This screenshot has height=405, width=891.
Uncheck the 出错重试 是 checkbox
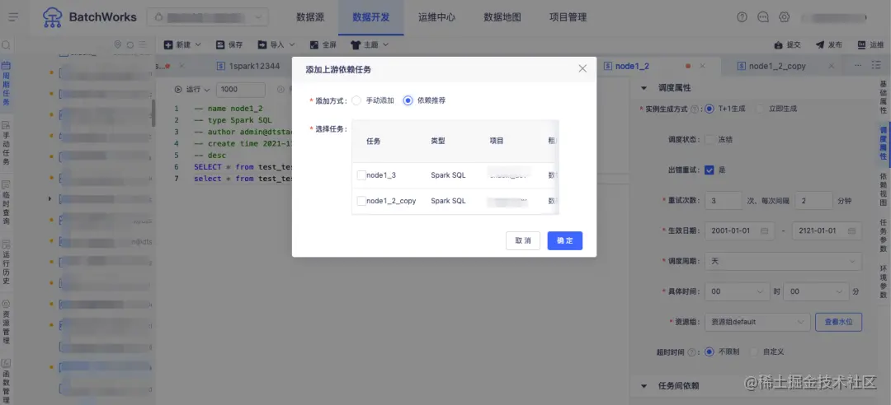point(709,170)
